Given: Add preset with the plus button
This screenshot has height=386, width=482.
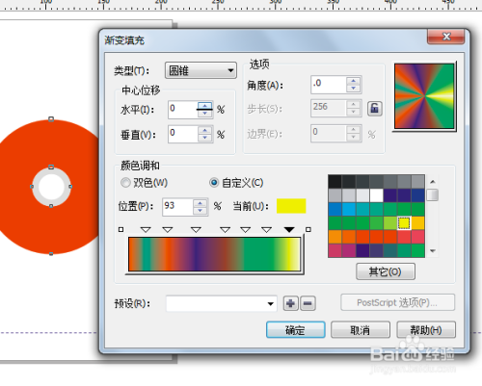Looking at the screenshot, I should tap(290, 303).
